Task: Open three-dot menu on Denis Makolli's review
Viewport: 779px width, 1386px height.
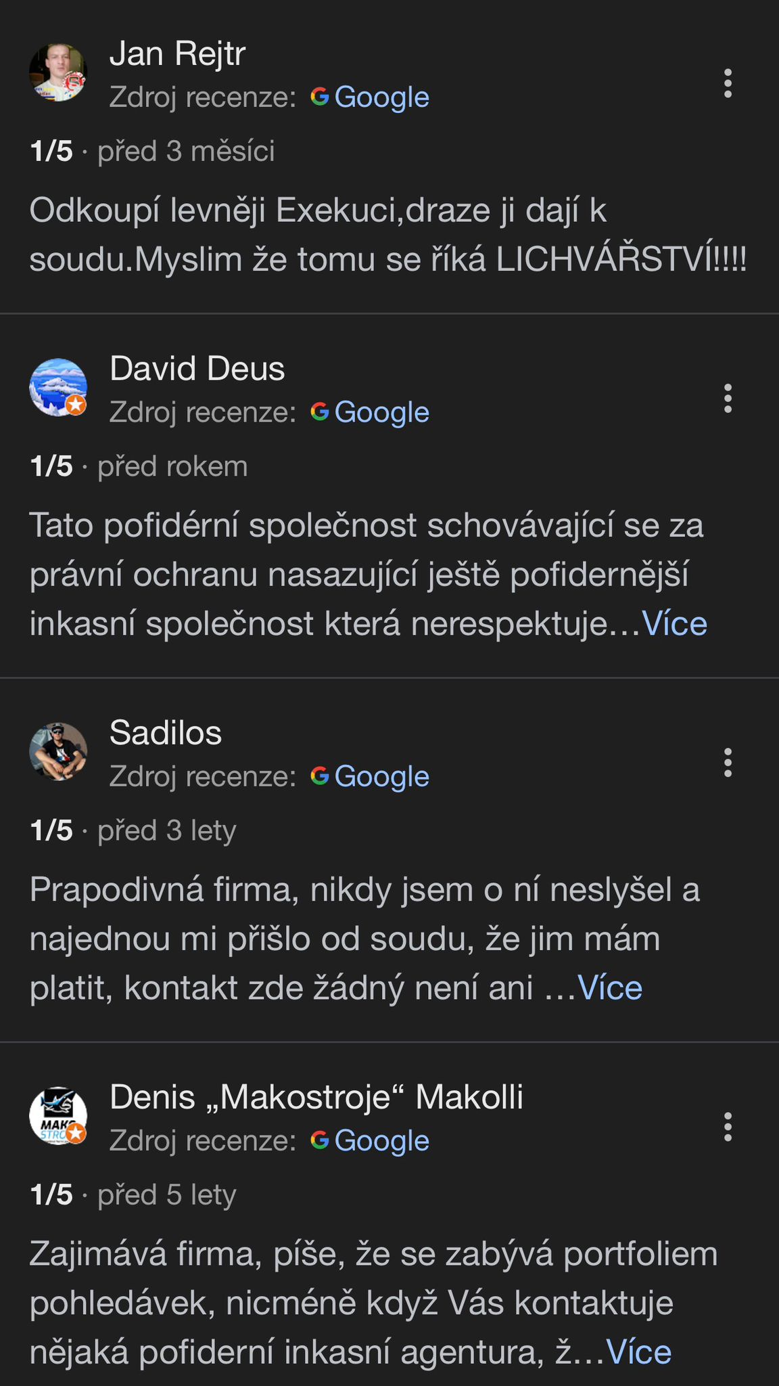Action: point(728,1127)
